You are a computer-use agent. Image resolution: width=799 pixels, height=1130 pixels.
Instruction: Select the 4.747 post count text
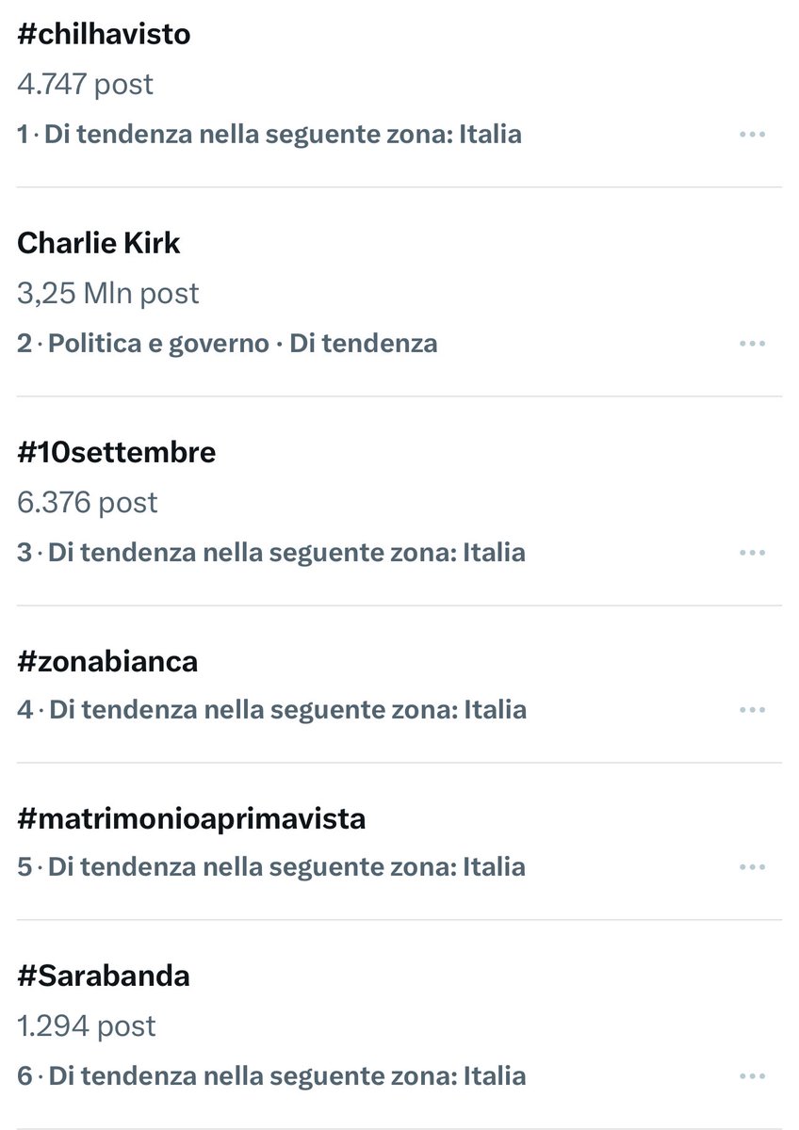point(85,85)
